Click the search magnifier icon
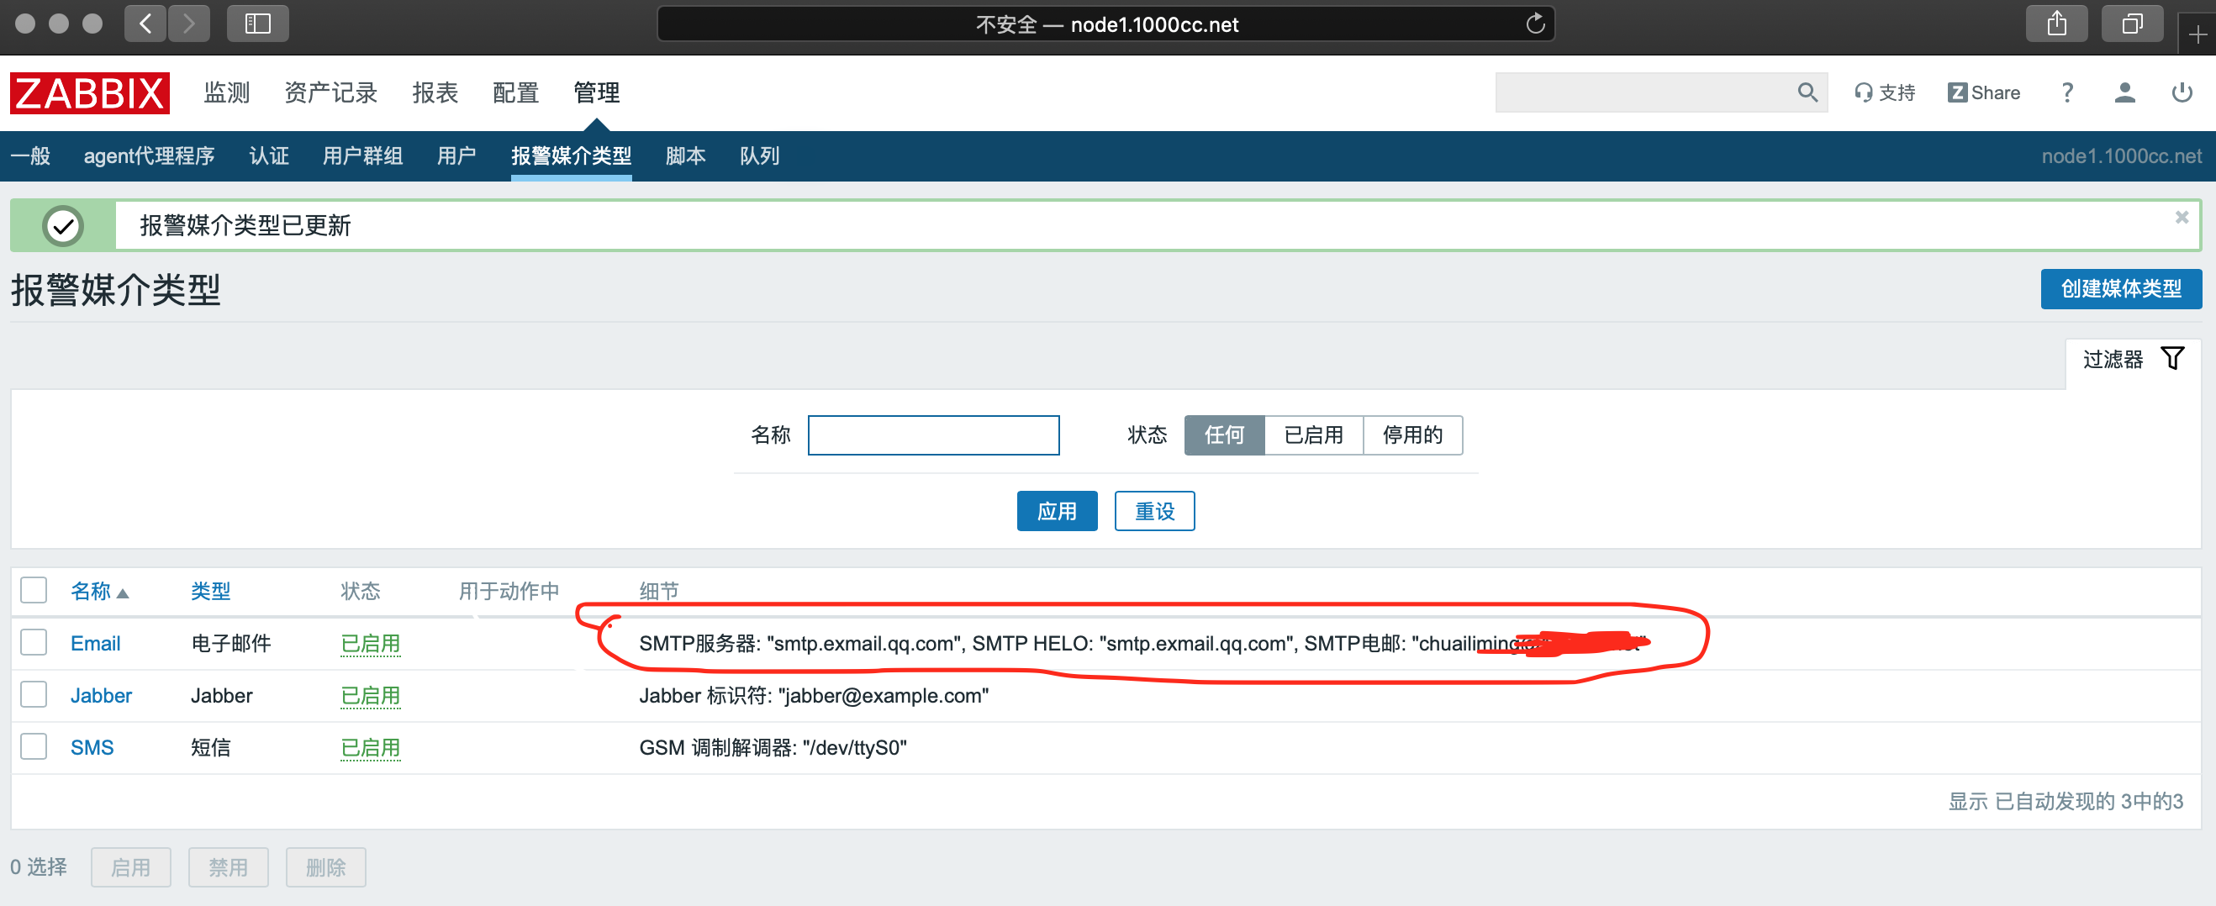Viewport: 2216px width, 906px height. coord(1806,93)
